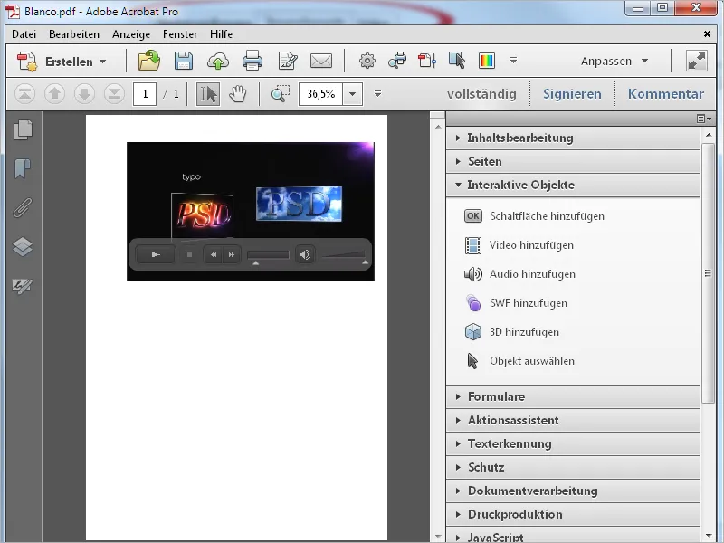Expand the Dokumentverarbeitung section

click(x=573, y=491)
